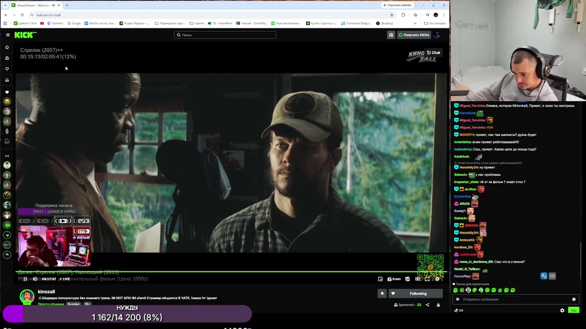The width and height of the screenshot is (586, 329).
Task: Click the chat message input field
Action: pyautogui.click(x=515, y=299)
